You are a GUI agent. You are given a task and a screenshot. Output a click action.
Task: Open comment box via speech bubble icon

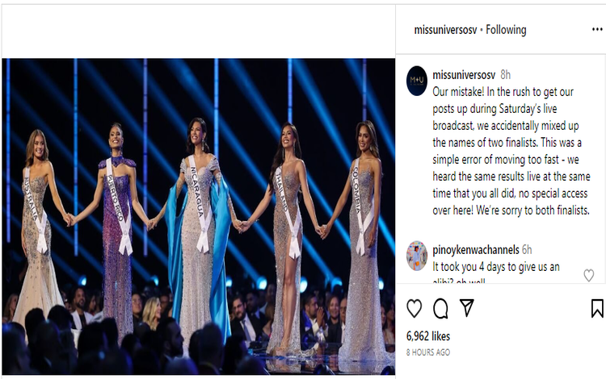pyautogui.click(x=440, y=309)
